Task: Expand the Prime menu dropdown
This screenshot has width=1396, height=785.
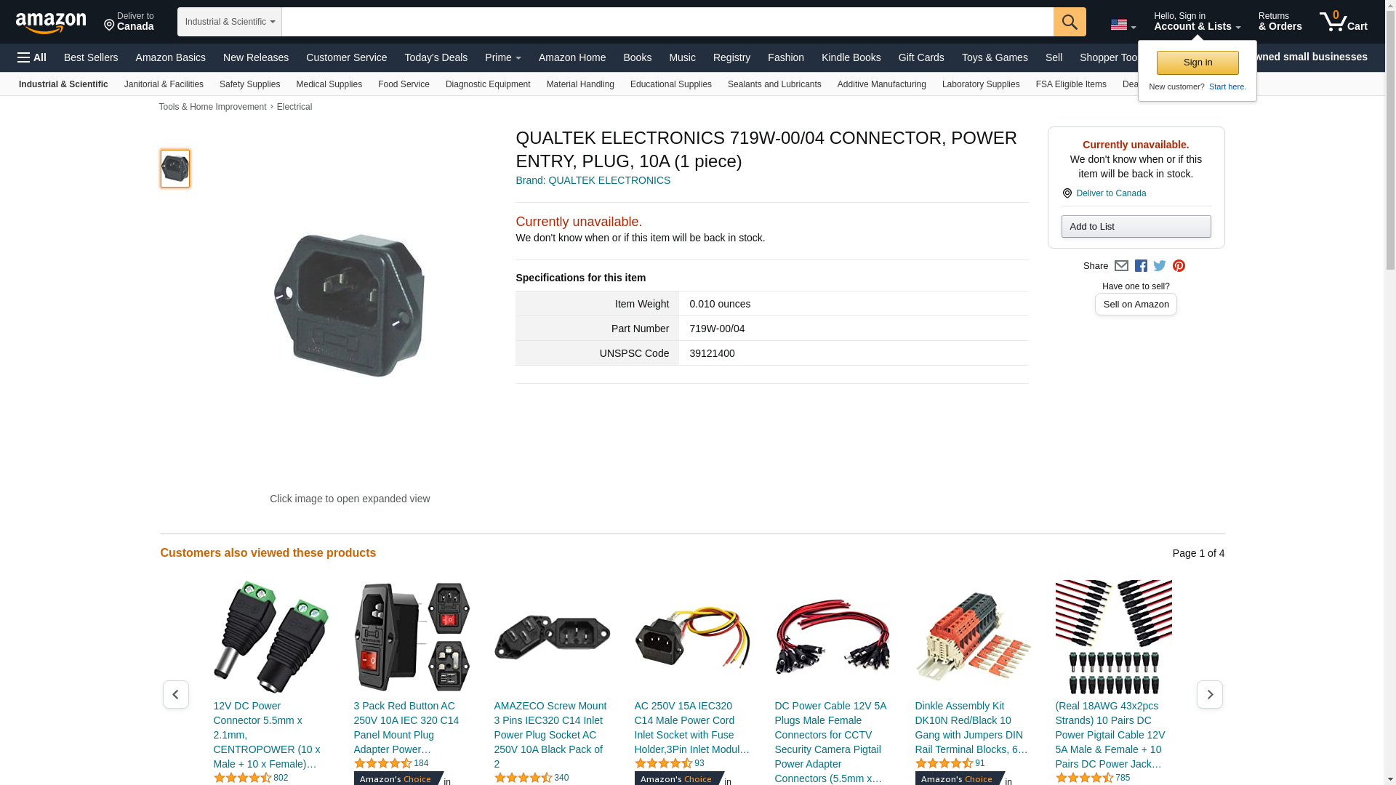Action: coord(503,57)
